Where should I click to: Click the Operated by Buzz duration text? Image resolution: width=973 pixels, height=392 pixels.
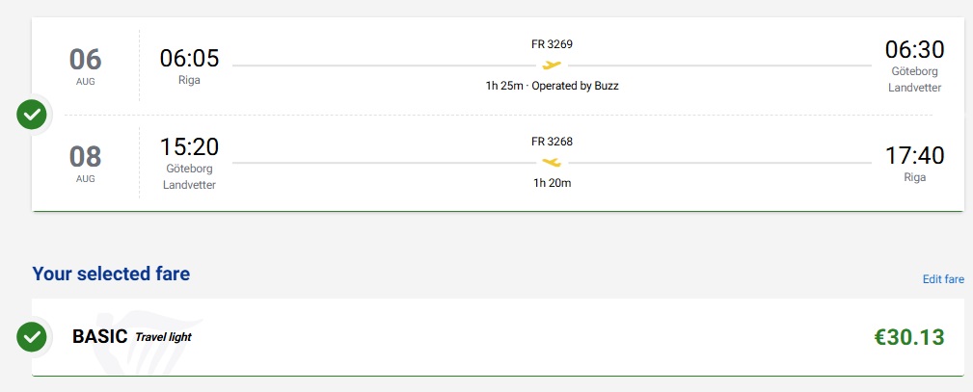(552, 87)
